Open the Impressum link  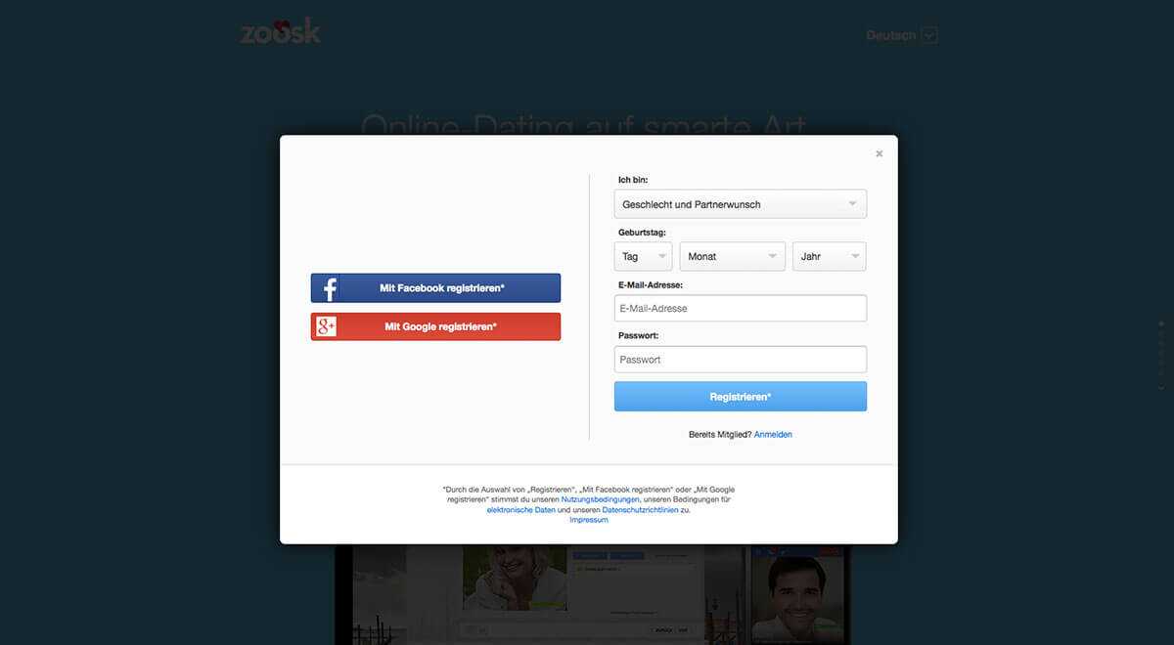[x=589, y=520]
